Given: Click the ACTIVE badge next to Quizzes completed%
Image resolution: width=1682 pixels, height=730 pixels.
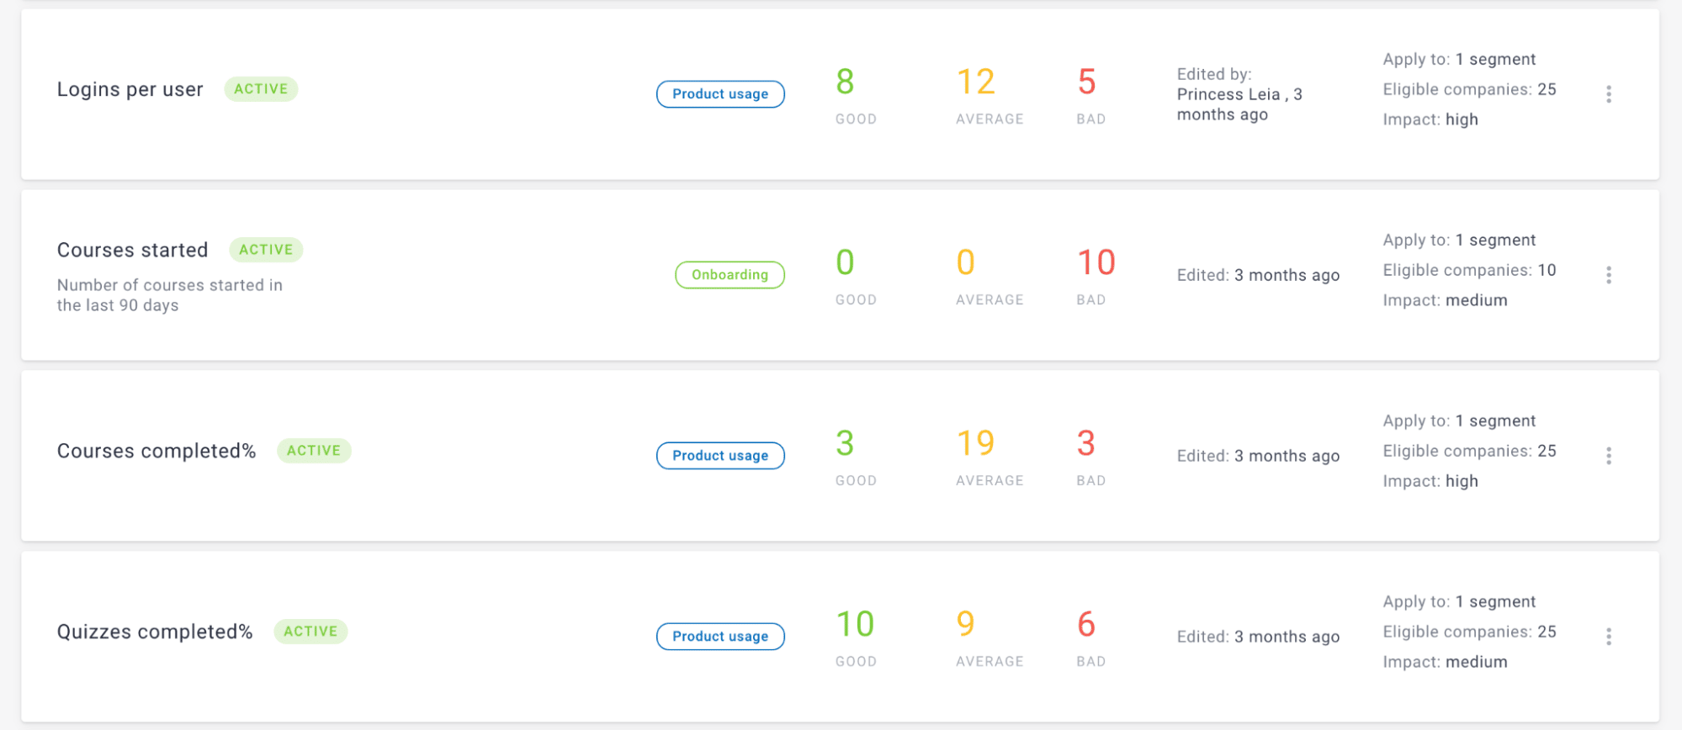Looking at the screenshot, I should pos(310,632).
